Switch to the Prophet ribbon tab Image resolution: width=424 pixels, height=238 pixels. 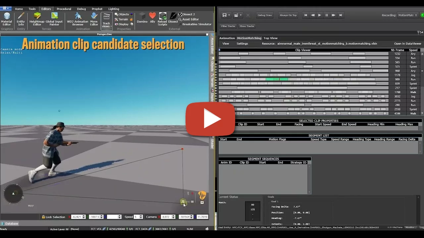tap(97, 9)
